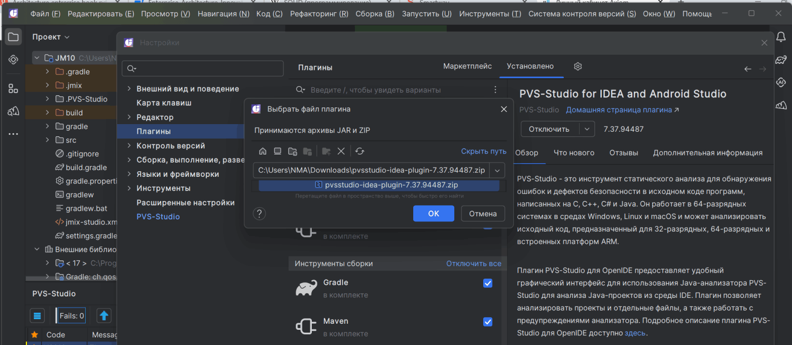Toggle the Fails: 0 filter button
Viewport: 792px width, 345px height.
tap(71, 316)
